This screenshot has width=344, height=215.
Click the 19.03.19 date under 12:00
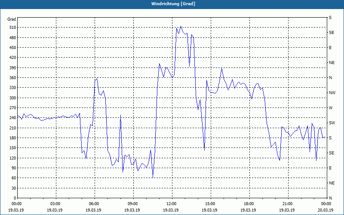(171, 210)
